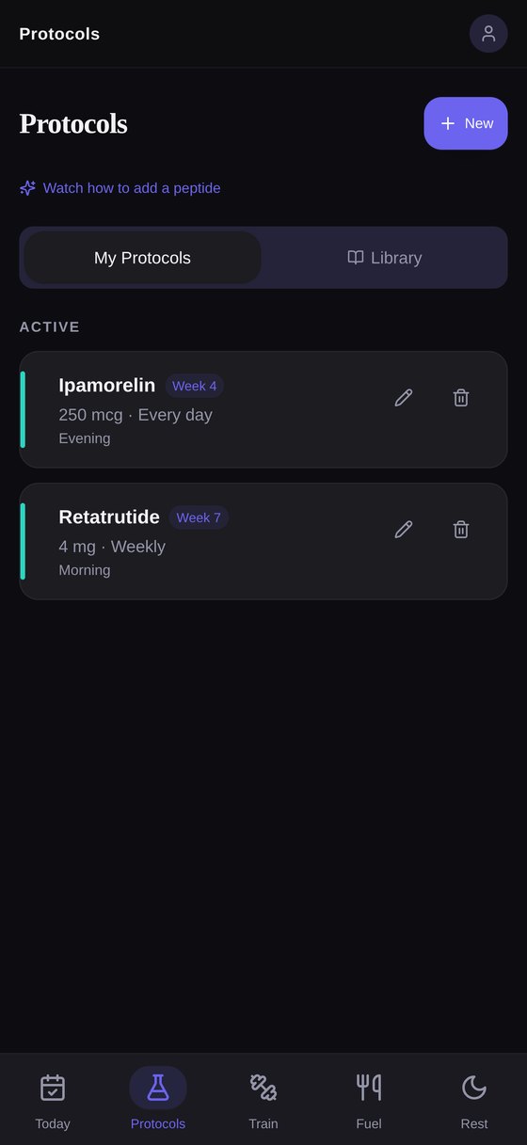Open the Fuel utensils tab
This screenshot has height=1145, width=527.
pos(369,1101)
